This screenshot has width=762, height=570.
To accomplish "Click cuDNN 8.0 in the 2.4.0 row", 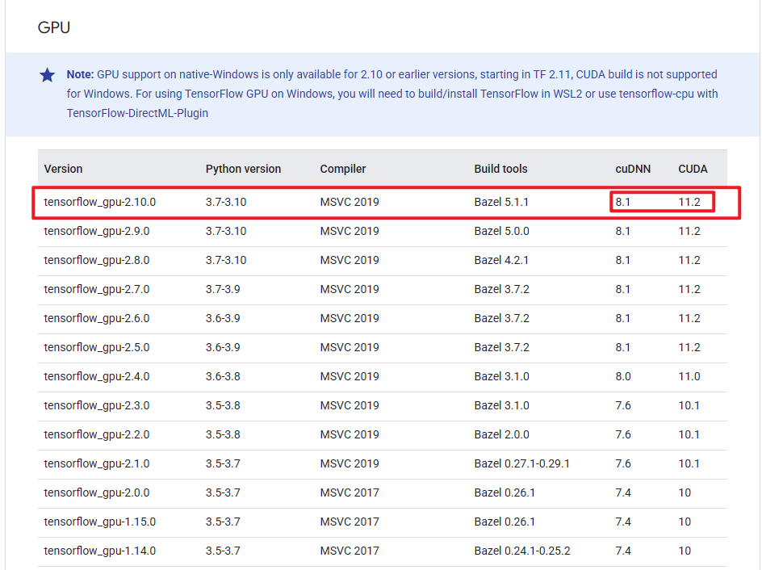I will 623,376.
